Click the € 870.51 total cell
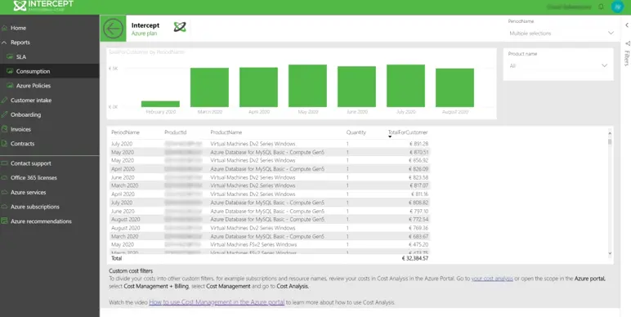Image resolution: width=631 pixels, height=317 pixels. coord(419,152)
